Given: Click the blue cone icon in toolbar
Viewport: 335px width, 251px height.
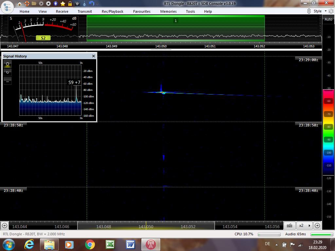Looking at the screenshot, I should tap(84, 4).
